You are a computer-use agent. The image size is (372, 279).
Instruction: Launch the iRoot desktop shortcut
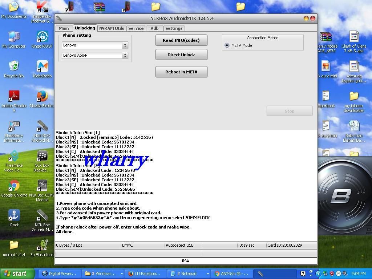14,218
